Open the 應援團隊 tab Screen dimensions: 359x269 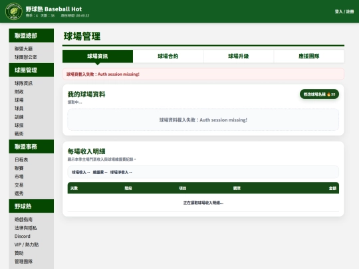click(x=309, y=56)
